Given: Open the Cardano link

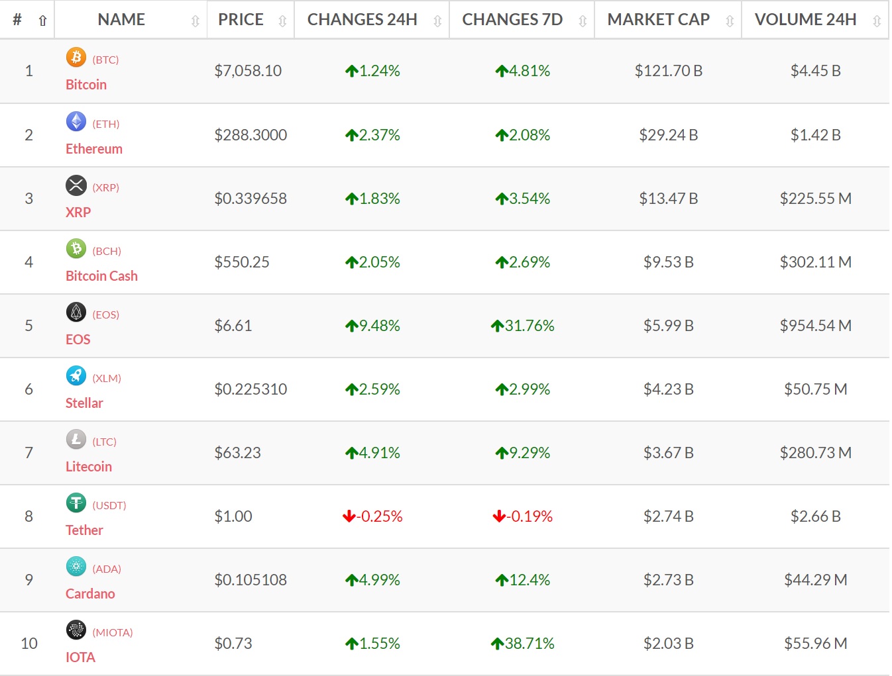Looking at the screenshot, I should [x=90, y=594].
